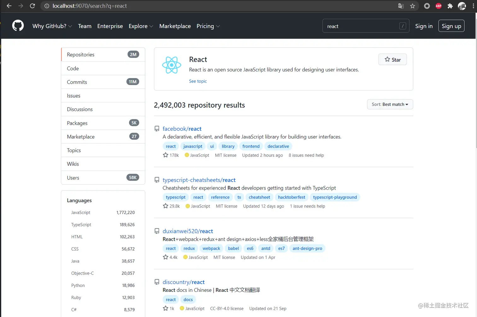Click the 1k stars icon for discountry/react

(x=165, y=308)
